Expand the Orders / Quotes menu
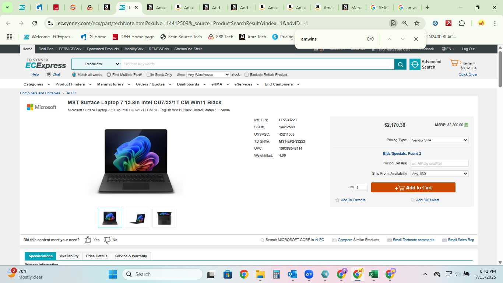Viewport: 503px width, 283px height. [x=153, y=84]
